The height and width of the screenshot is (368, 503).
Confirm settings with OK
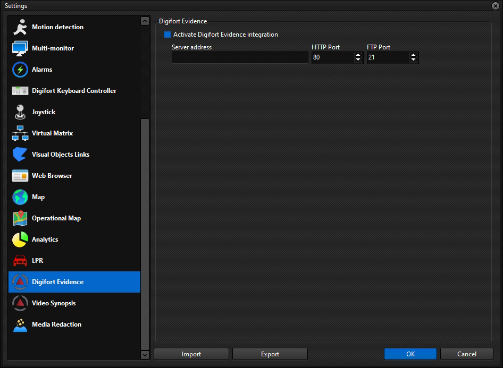click(x=410, y=354)
